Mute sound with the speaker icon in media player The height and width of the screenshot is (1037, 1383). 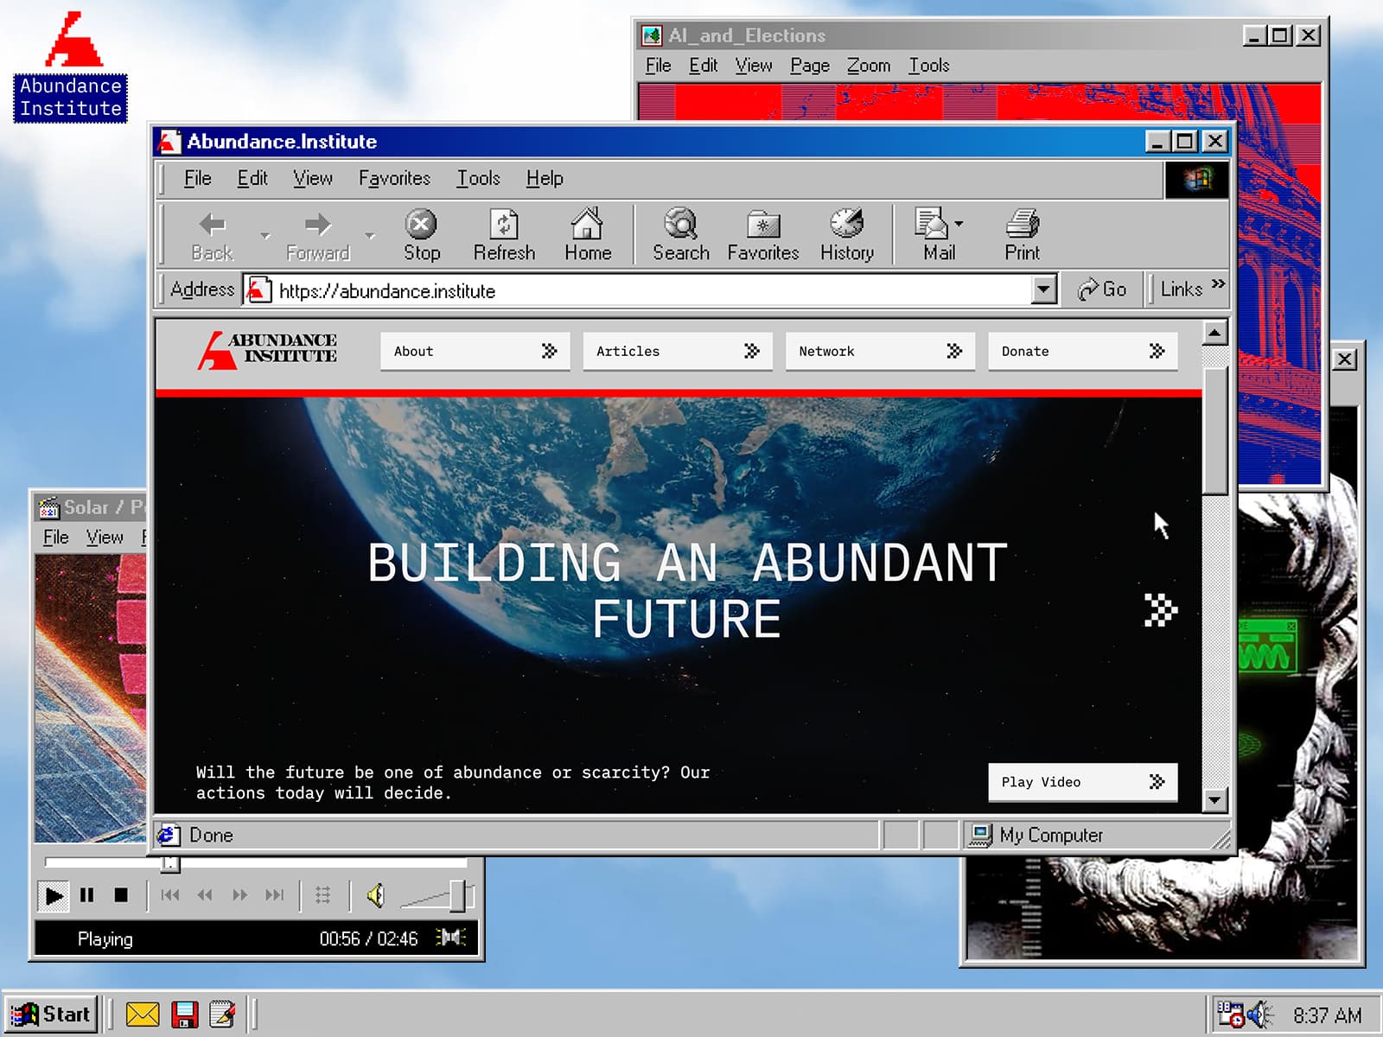click(377, 896)
